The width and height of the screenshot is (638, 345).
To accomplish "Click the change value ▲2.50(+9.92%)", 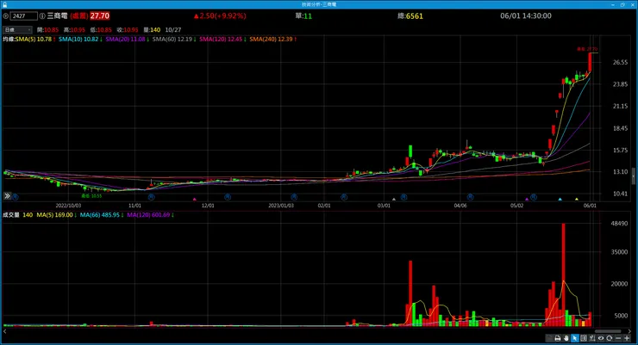I will 220,15.
